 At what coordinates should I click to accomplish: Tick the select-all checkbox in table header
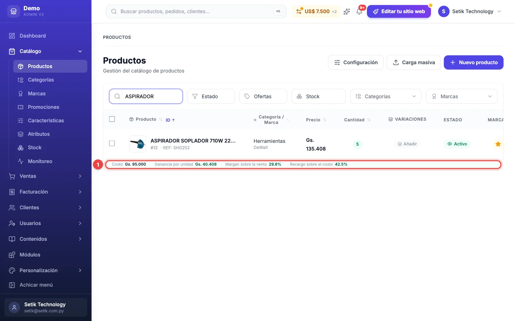coord(112,119)
